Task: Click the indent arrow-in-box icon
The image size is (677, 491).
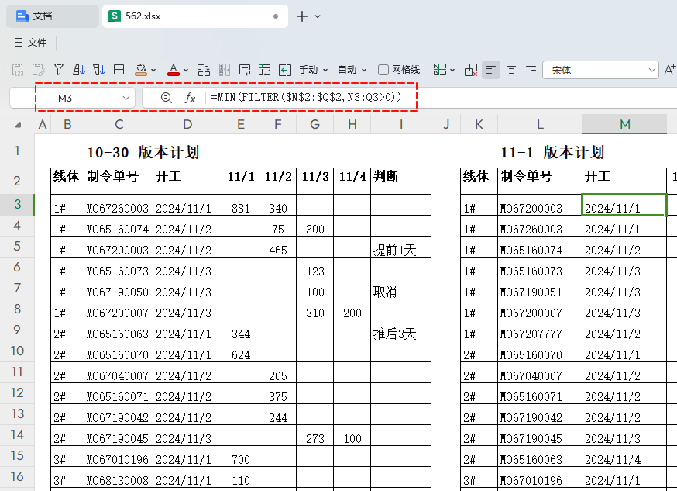Action: pyautogui.click(x=285, y=70)
